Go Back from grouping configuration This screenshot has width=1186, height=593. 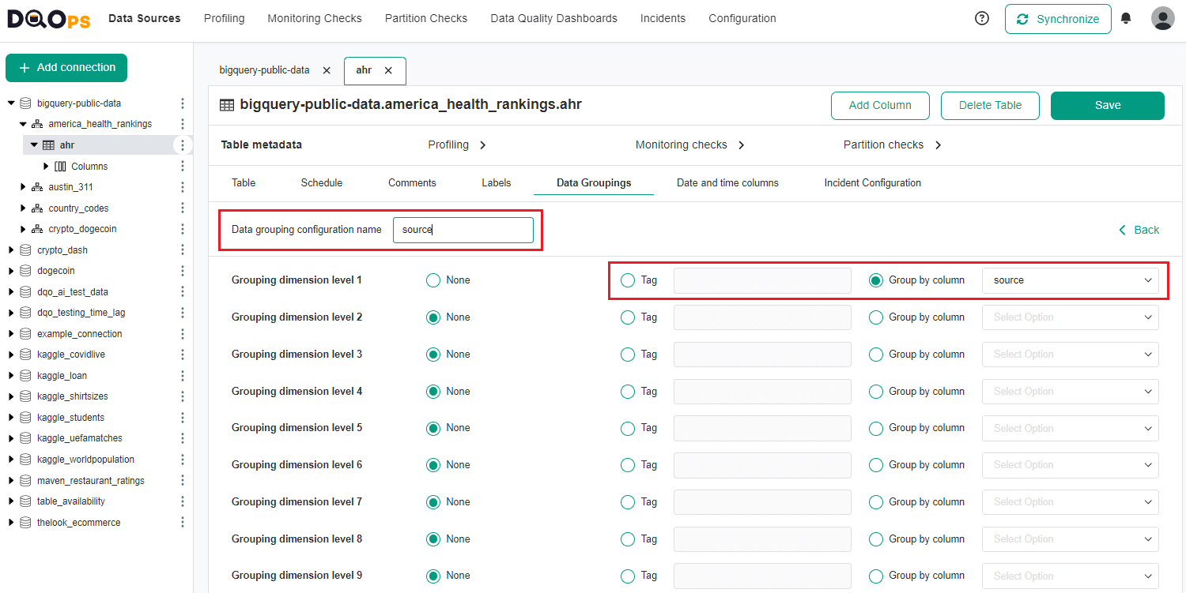pos(1139,230)
